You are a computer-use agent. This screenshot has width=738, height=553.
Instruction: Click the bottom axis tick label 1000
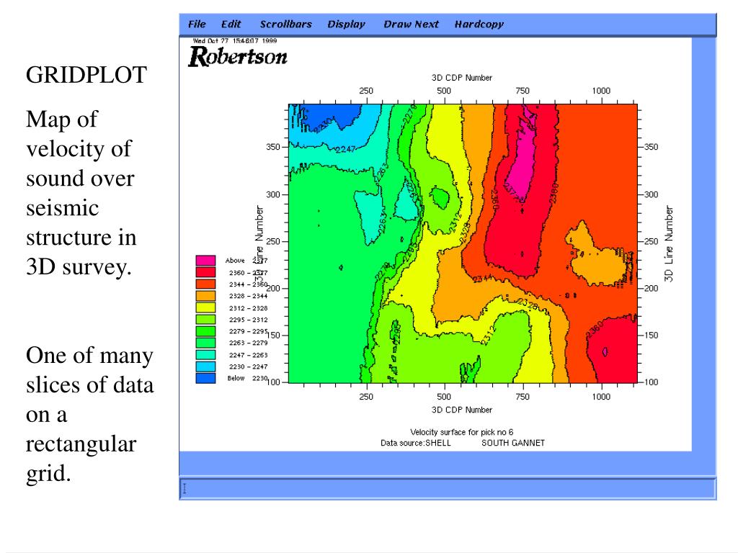point(601,397)
